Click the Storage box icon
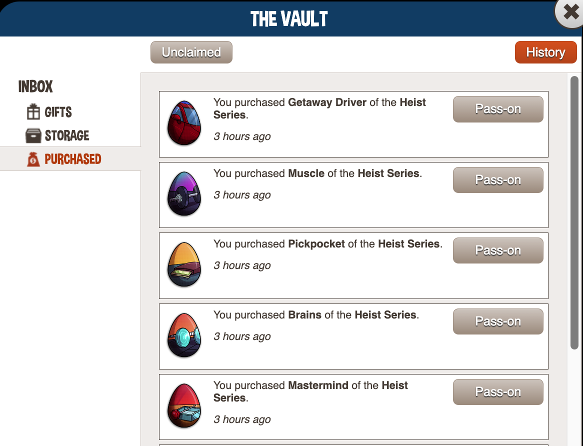The height and width of the screenshot is (446, 583). [x=33, y=135]
